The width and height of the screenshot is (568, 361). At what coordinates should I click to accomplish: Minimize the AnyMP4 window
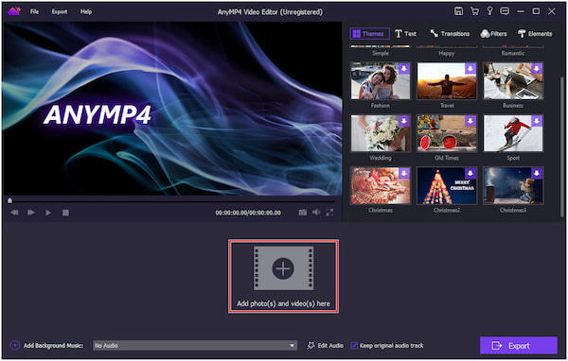point(521,11)
